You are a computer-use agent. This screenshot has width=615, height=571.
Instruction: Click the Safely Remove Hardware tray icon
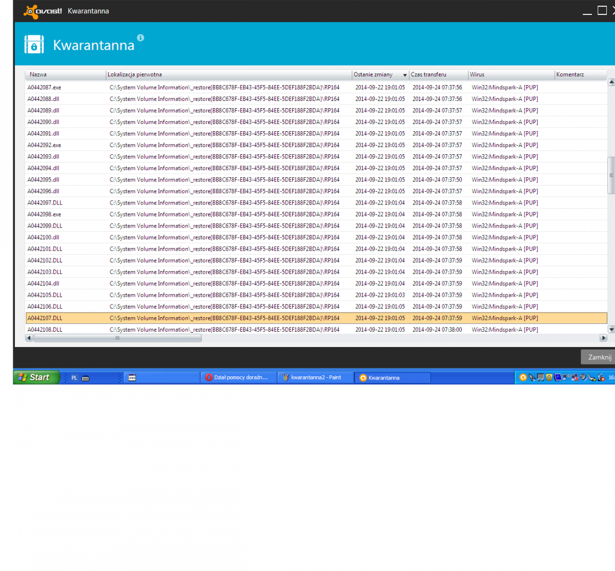[x=592, y=378]
